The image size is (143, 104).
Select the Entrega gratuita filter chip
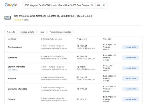27,32
